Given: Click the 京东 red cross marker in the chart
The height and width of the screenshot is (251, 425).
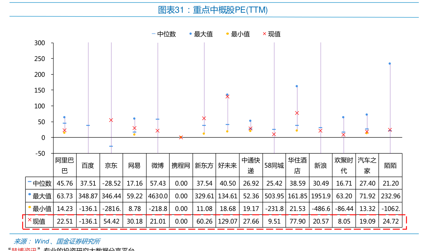Looking at the screenshot, I should click(x=111, y=120).
